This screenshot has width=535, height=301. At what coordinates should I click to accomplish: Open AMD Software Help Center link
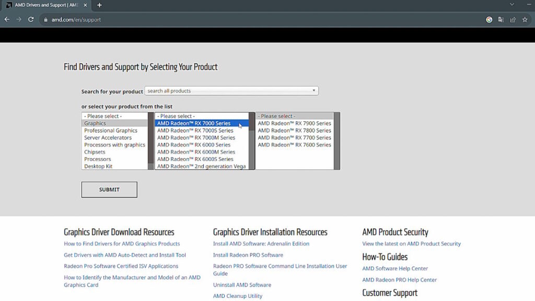coord(395,269)
